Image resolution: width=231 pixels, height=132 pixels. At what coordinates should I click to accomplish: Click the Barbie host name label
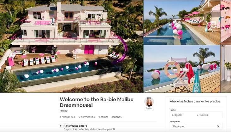[x=149, y=108]
